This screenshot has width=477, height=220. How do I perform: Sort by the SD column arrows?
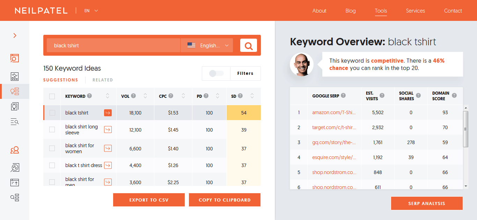pos(252,96)
